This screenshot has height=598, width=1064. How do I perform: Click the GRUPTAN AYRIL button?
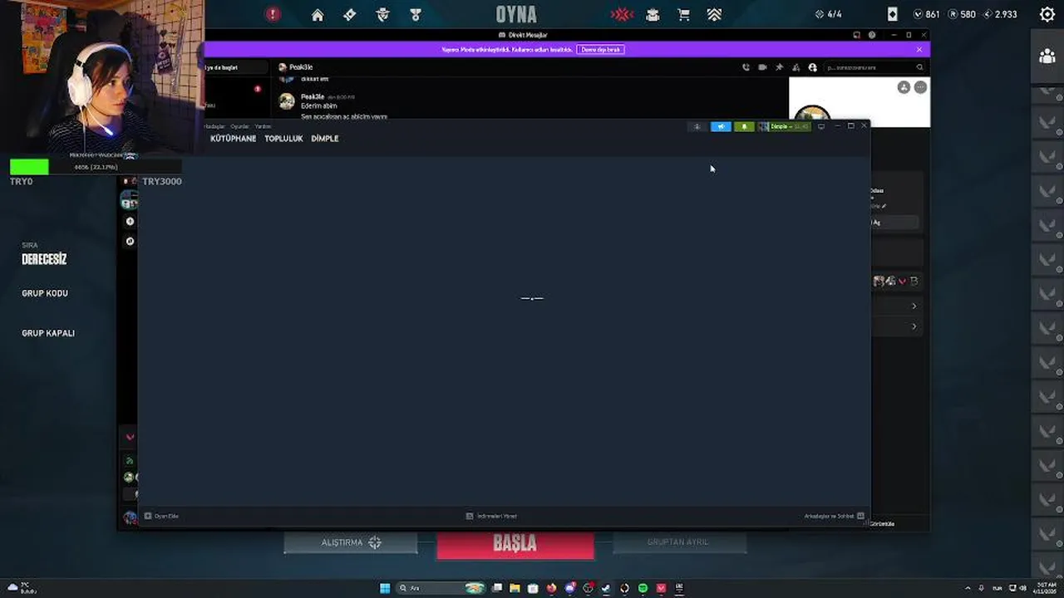(679, 542)
